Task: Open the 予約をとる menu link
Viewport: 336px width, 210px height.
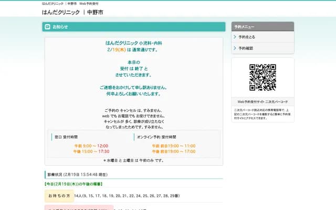Action: click(246, 37)
